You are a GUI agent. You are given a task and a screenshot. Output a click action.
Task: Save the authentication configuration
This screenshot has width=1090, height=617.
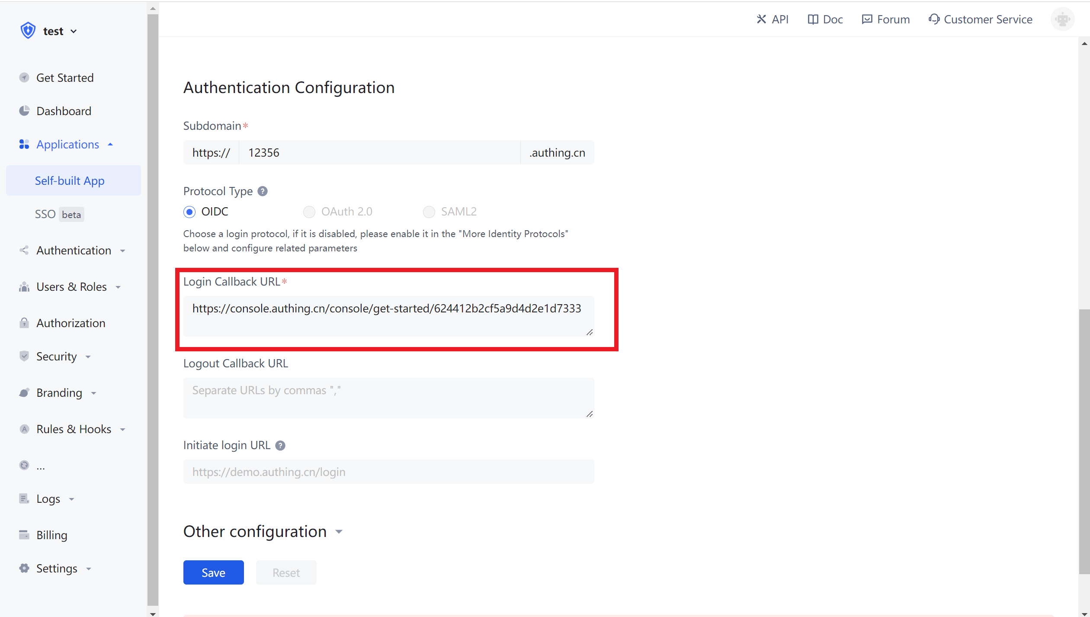click(x=213, y=572)
